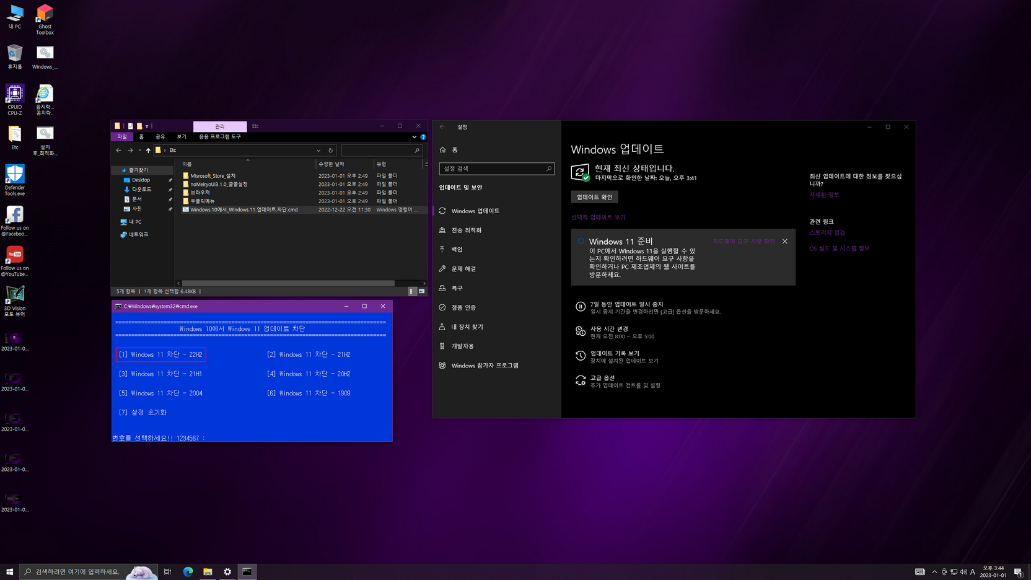Click the Explorer search magnifier icon
Viewport: 1031px width, 580px height.
[417, 150]
